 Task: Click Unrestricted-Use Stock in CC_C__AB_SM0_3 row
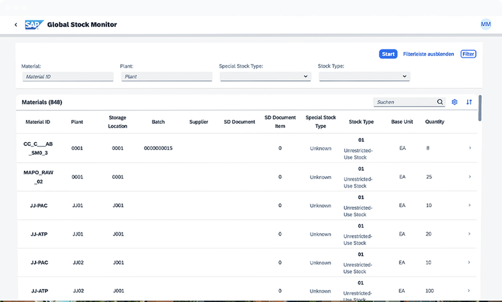point(358,154)
